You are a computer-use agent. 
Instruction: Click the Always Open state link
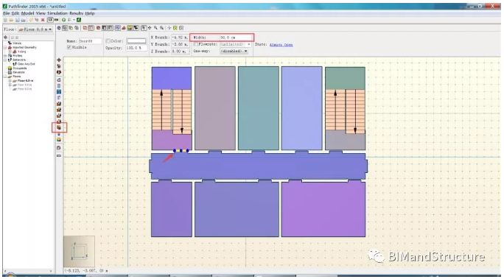(281, 45)
